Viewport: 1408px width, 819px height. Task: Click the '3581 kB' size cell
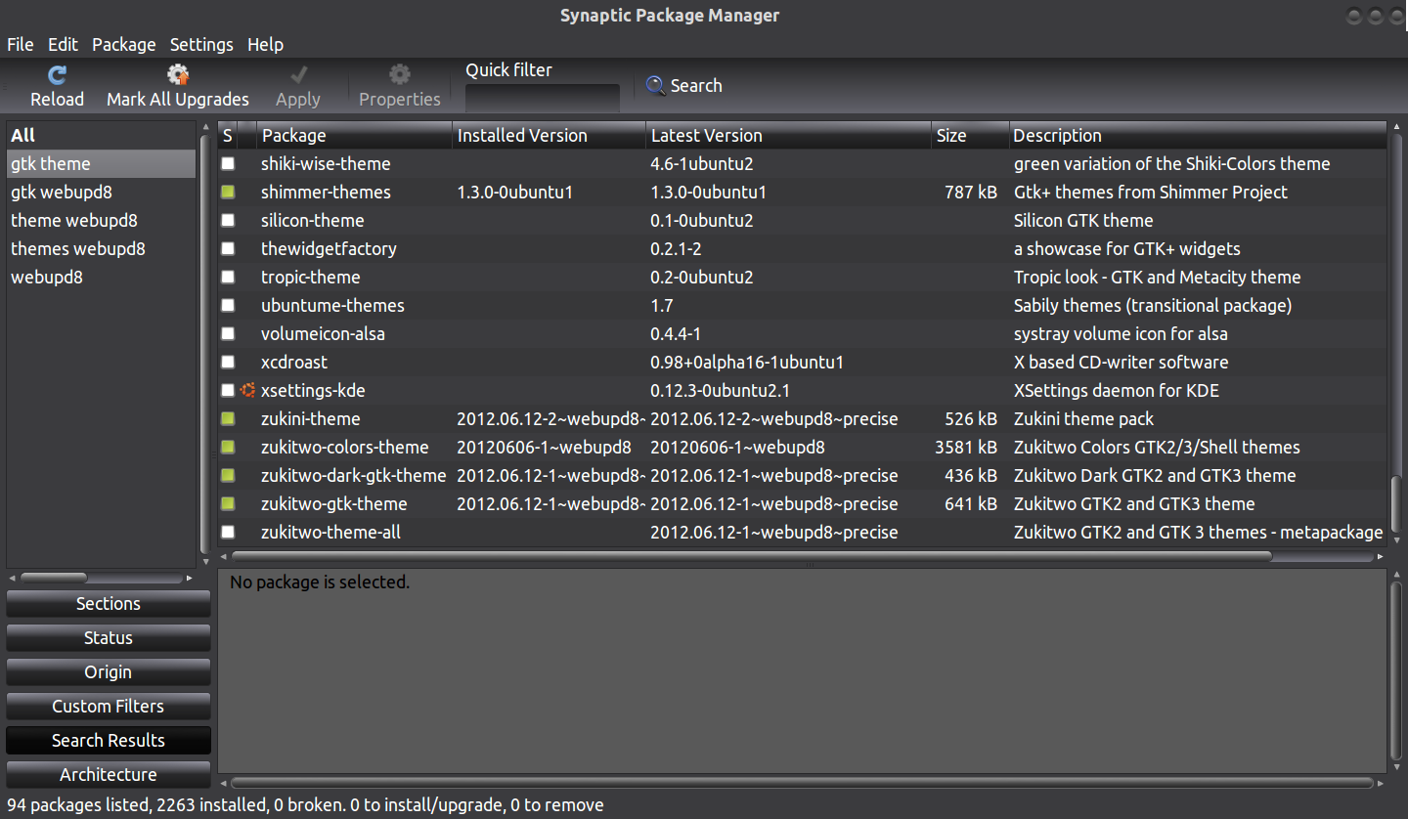(x=966, y=447)
